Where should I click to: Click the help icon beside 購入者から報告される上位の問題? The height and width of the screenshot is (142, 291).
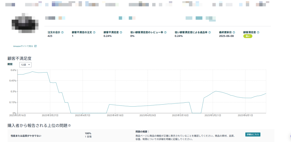click(x=69, y=126)
